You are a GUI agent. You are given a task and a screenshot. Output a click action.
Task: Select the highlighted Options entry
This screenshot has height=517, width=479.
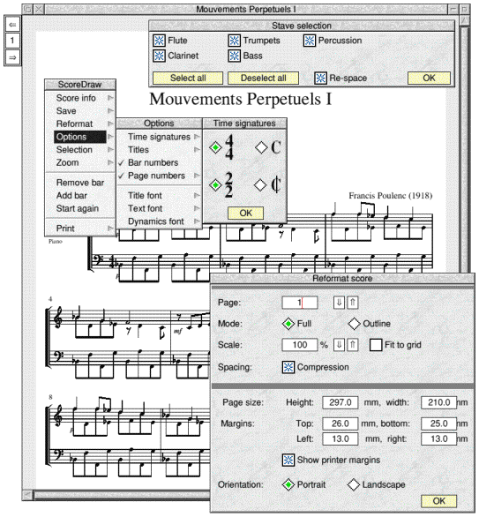pyautogui.click(x=80, y=137)
